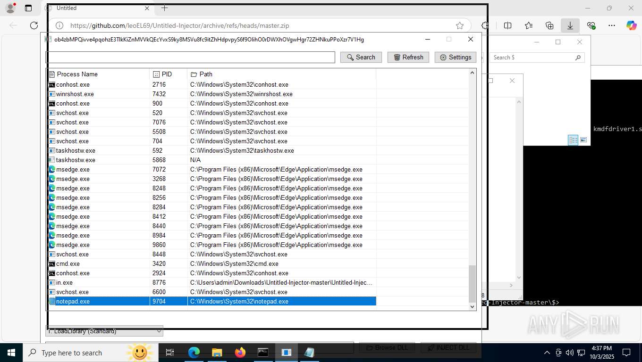Open Edge Extensions puzzle icon
The width and height of the screenshot is (642, 362).
[x=485, y=25]
